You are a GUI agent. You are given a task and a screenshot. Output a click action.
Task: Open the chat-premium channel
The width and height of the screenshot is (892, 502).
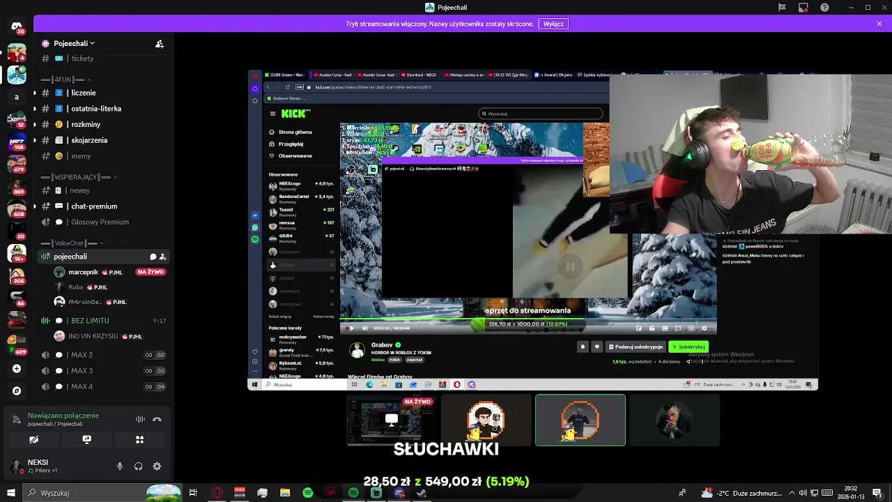pyautogui.click(x=103, y=206)
